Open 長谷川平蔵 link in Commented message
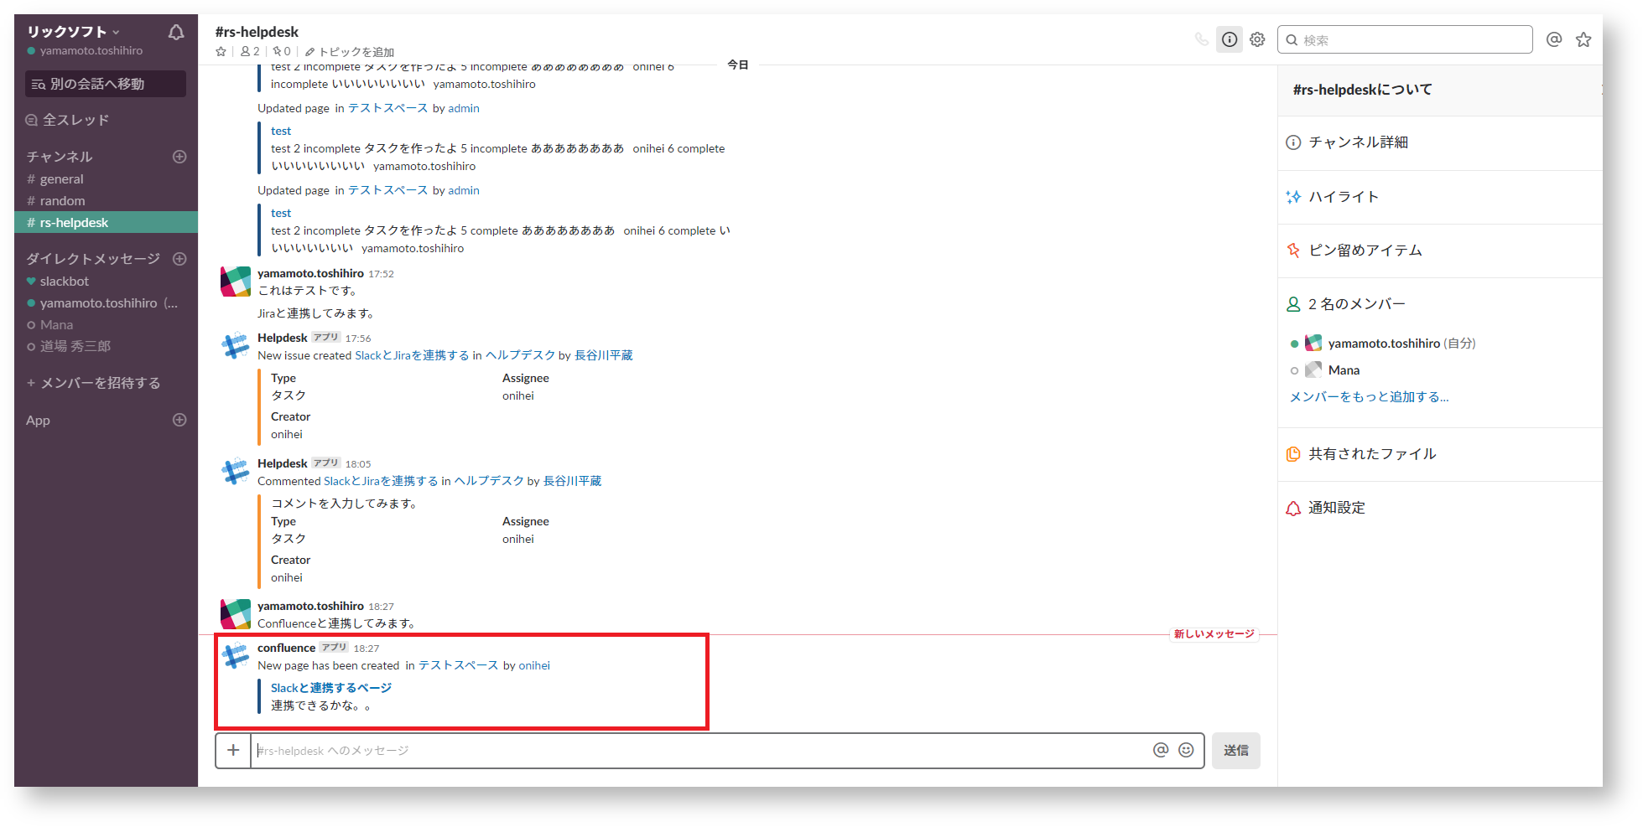The width and height of the screenshot is (1643, 827). pyautogui.click(x=573, y=481)
